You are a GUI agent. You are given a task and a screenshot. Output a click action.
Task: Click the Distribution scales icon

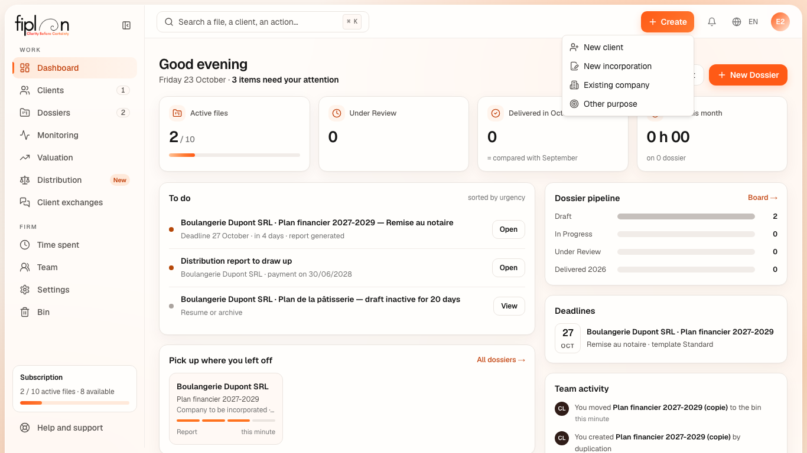point(25,180)
